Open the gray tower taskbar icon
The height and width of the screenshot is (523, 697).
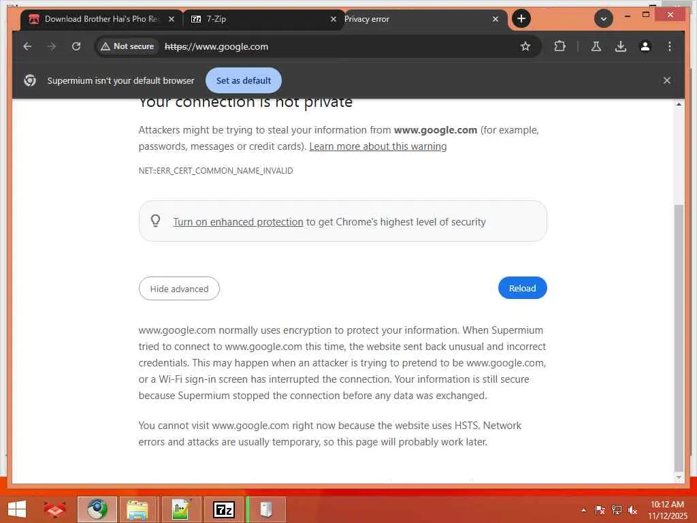(x=266, y=509)
